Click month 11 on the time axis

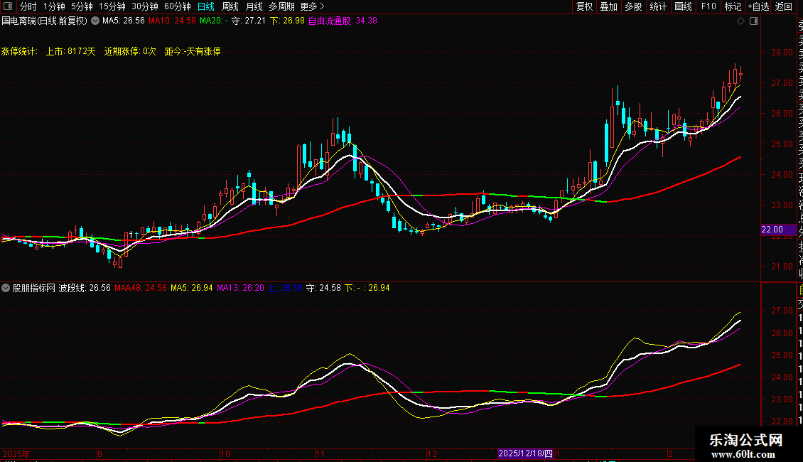click(x=320, y=453)
